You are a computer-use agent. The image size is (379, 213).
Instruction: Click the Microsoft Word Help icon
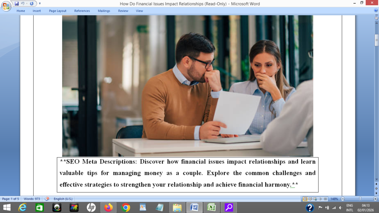click(x=376, y=11)
